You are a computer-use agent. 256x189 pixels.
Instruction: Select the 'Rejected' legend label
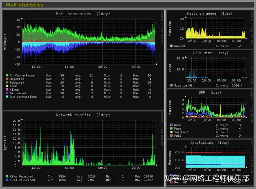point(17,79)
